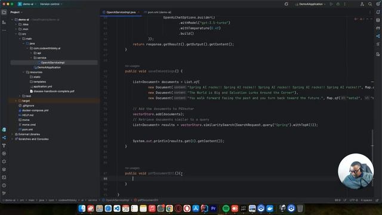Open the Terminal tool window icon

(4, 177)
